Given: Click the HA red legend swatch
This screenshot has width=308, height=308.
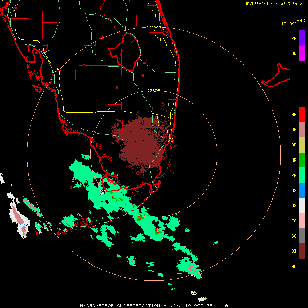Looking at the screenshot, I should tap(302, 114).
